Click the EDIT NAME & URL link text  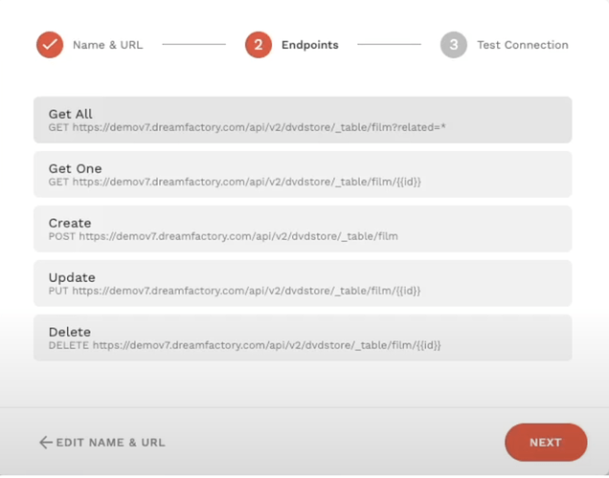[x=111, y=443]
